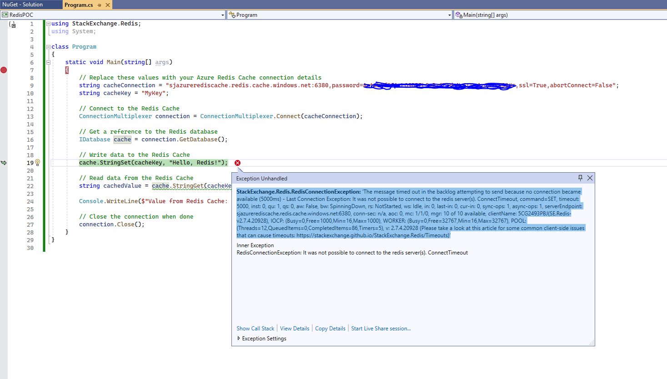
Task: Click the cacheConnection string on line 9
Action: (x=392, y=85)
